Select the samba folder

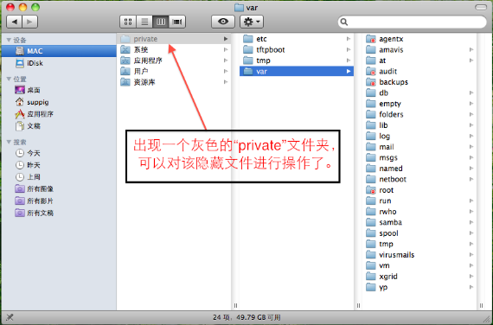point(419,222)
